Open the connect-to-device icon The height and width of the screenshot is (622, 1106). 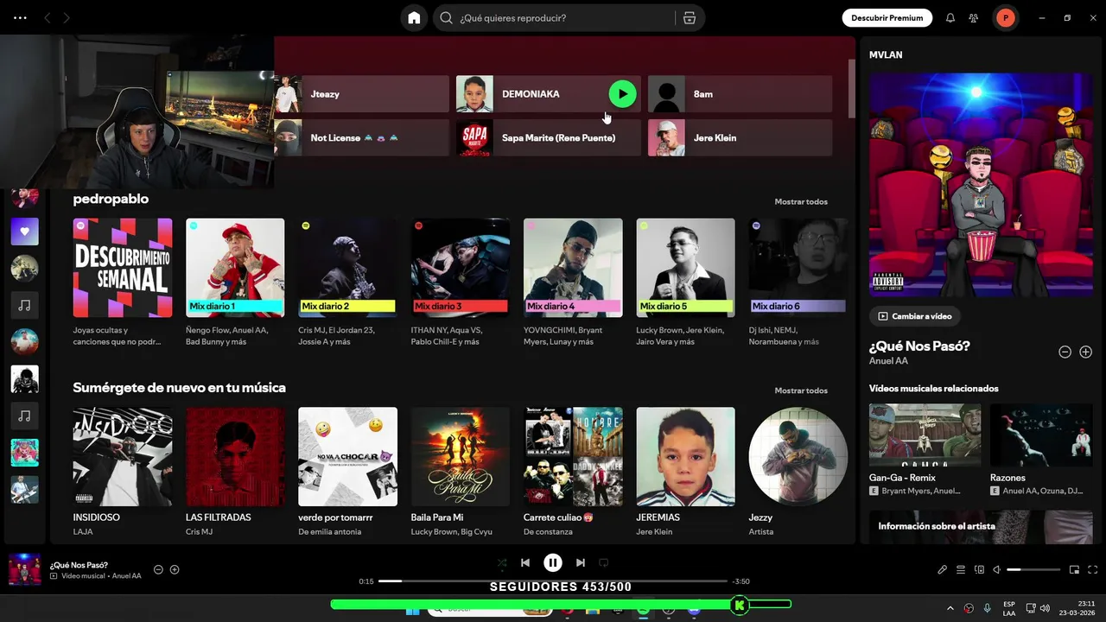coord(979,570)
